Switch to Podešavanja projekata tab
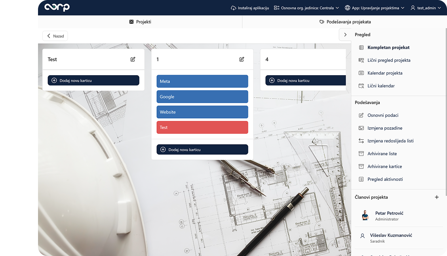 click(x=344, y=22)
